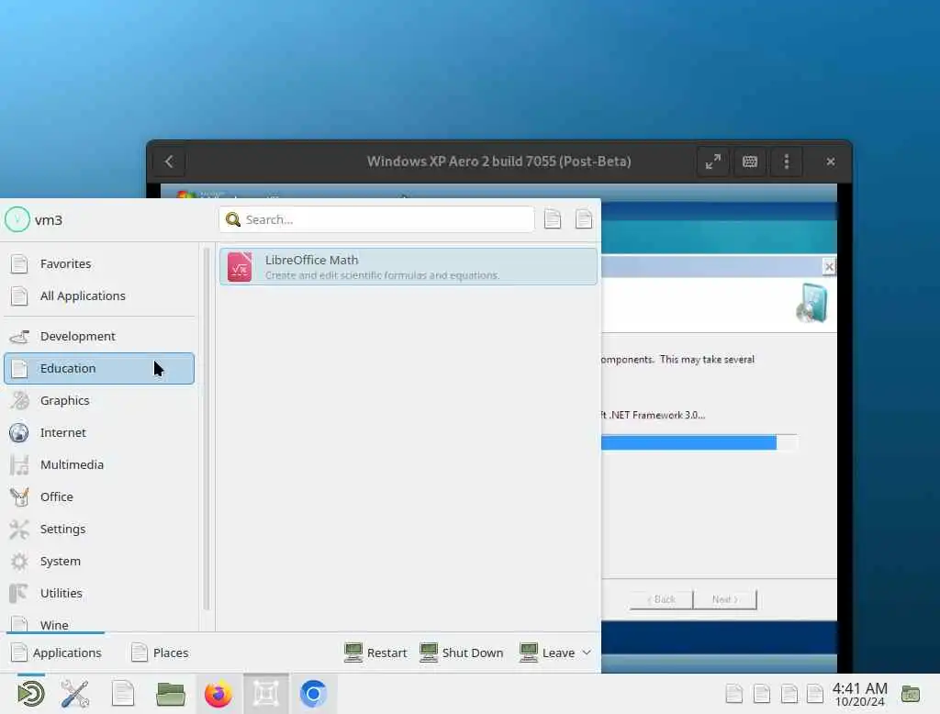Switch to the Places tab
This screenshot has width=940, height=714.
pyautogui.click(x=160, y=653)
